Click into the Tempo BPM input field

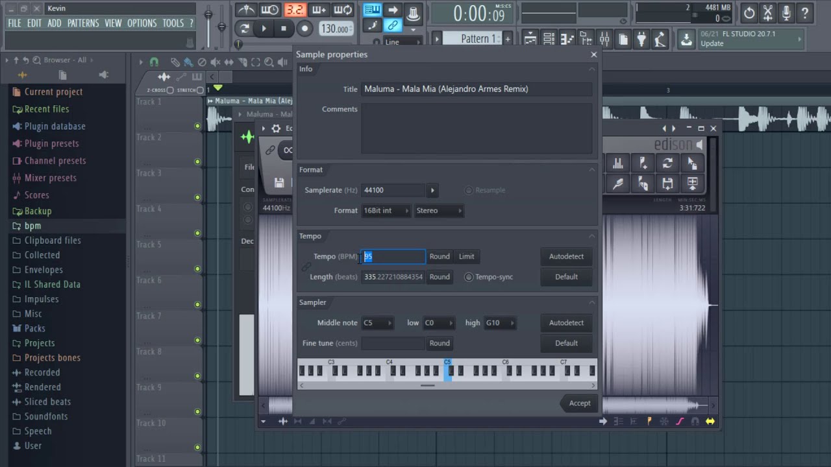[x=393, y=257]
